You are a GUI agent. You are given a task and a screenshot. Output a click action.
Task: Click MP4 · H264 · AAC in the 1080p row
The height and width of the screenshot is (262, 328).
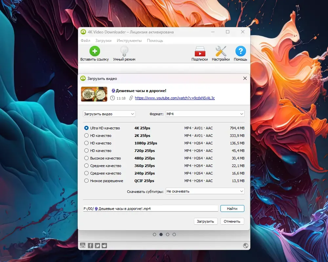click(x=198, y=143)
